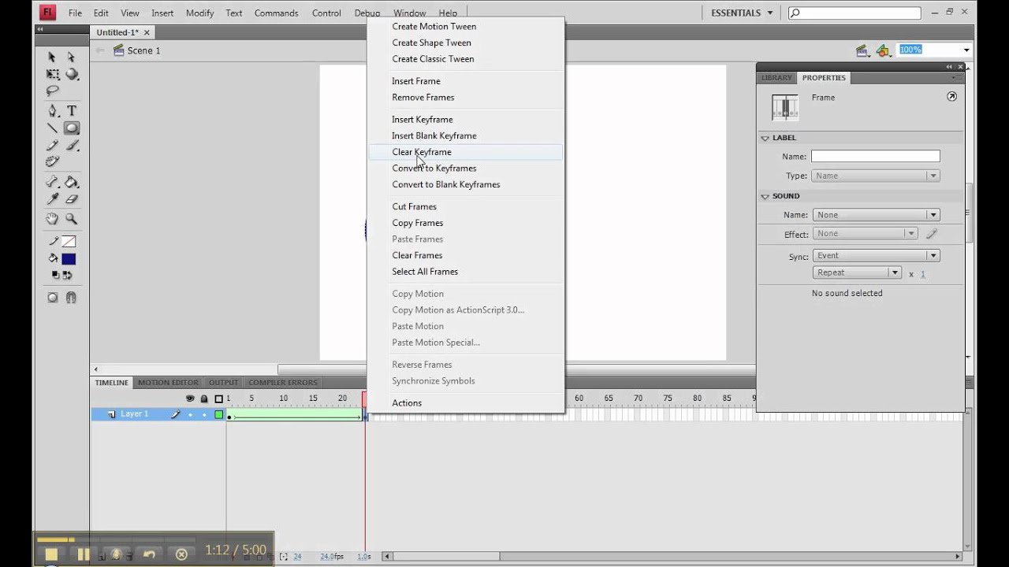Screen dimensions: 1009x567
Task: Select the Pen tool
Action: pyautogui.click(x=52, y=111)
